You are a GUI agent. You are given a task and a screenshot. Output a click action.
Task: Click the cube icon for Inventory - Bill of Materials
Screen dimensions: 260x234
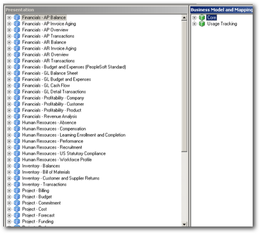tap(17, 172)
